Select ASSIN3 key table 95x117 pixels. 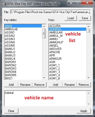[23, 39]
